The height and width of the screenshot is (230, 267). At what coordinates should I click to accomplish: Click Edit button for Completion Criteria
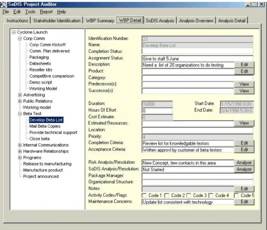tap(244, 143)
